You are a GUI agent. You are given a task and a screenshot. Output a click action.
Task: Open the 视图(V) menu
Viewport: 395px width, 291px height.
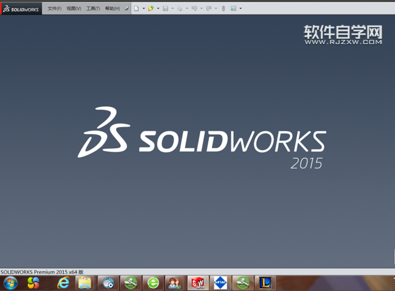74,9
